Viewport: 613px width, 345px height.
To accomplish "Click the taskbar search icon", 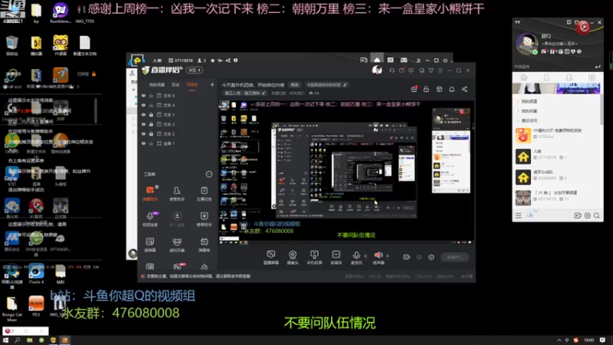I will (17, 340).
